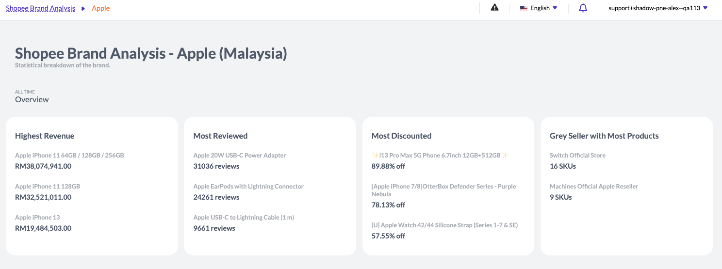
Task: Click the 16 SKUs value
Action: 563,166
